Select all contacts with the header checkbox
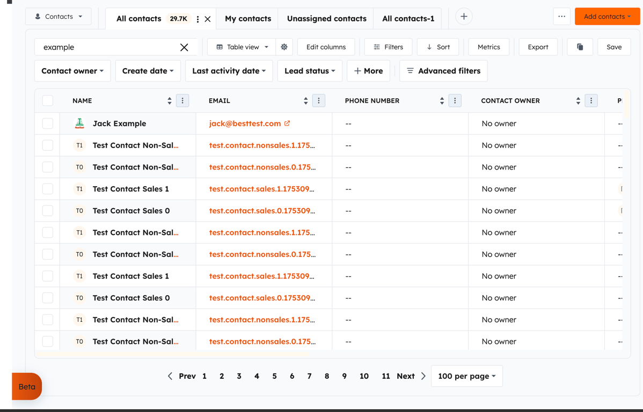Image resolution: width=643 pixels, height=412 pixels. 47,100
